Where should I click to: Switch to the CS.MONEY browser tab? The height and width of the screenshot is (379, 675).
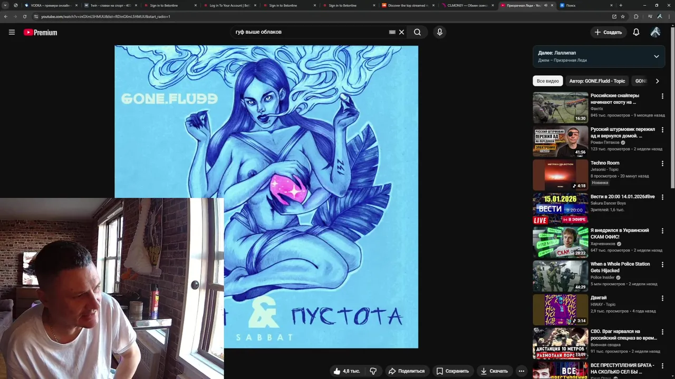467,5
